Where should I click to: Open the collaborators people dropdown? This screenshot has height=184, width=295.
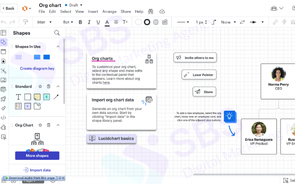(277, 8)
